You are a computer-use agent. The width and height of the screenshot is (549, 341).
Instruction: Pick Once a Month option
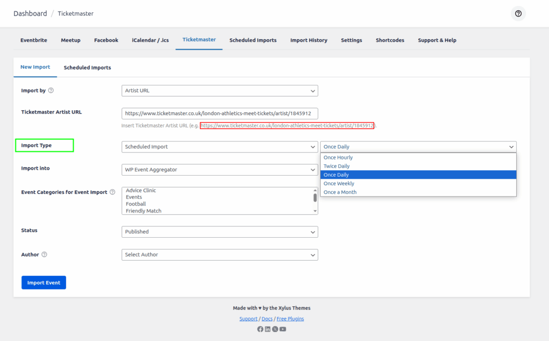[x=340, y=192]
